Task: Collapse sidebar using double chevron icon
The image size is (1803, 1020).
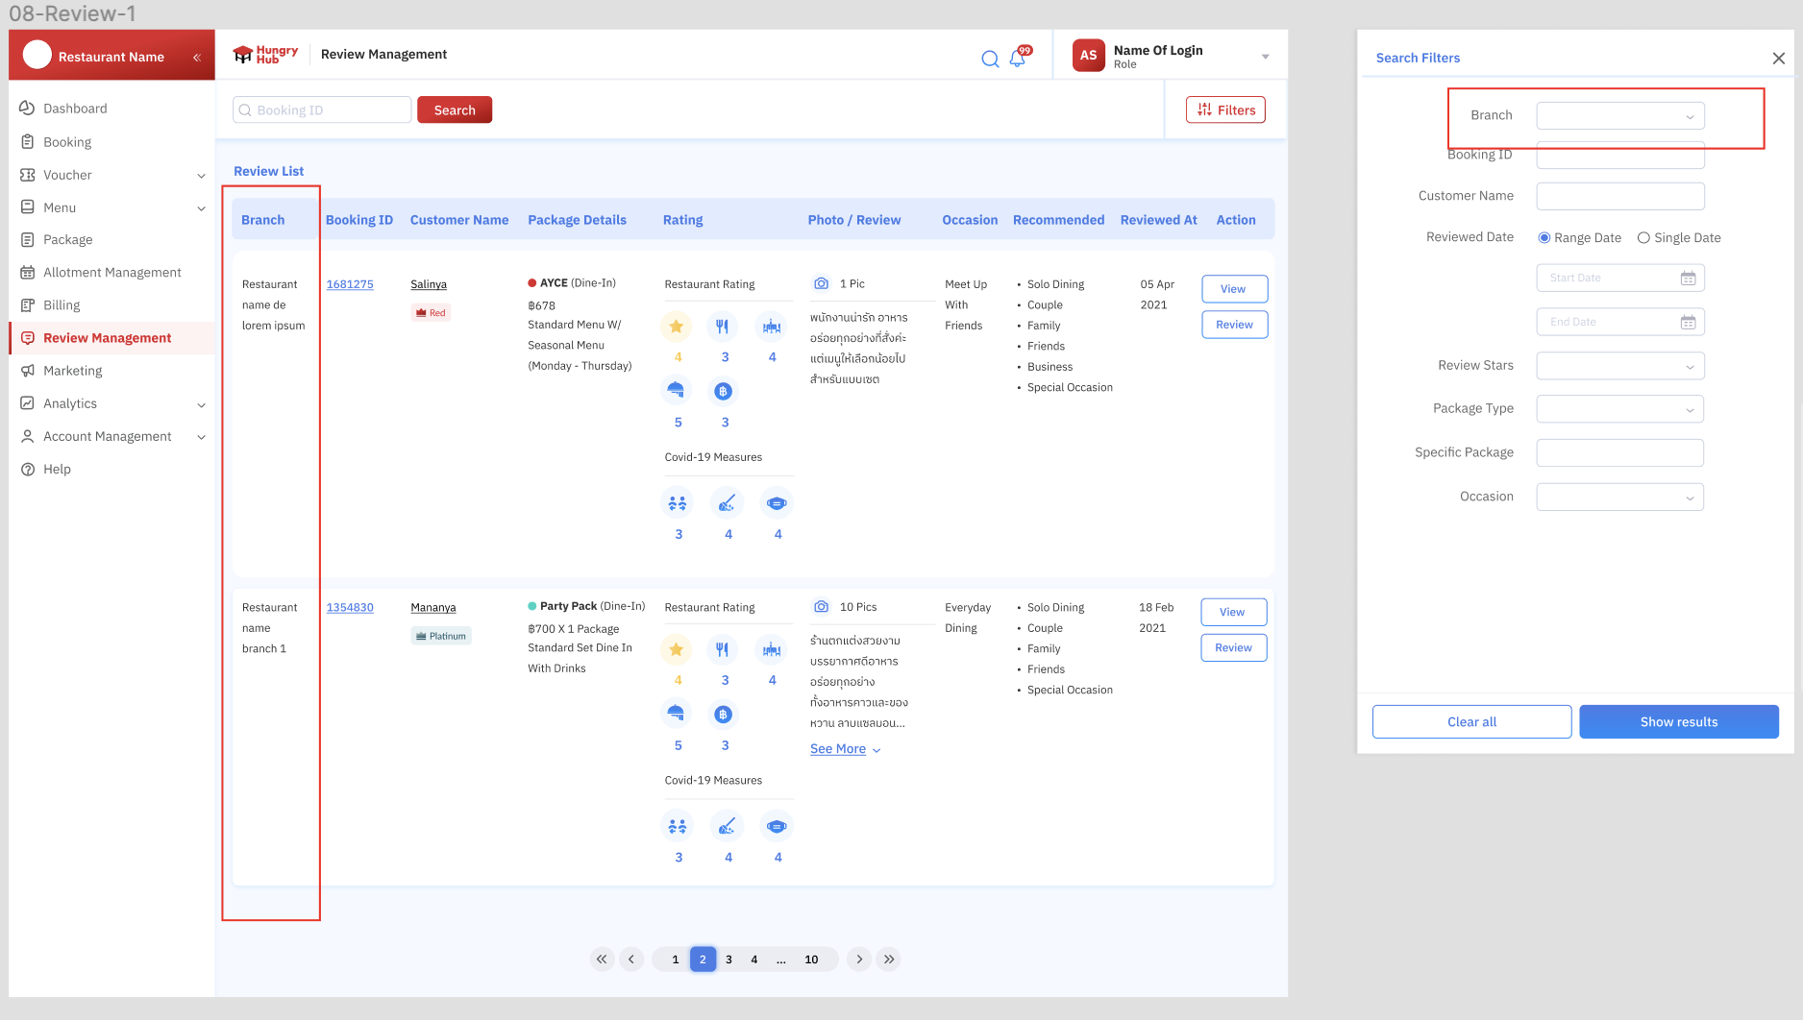Action: point(196,58)
